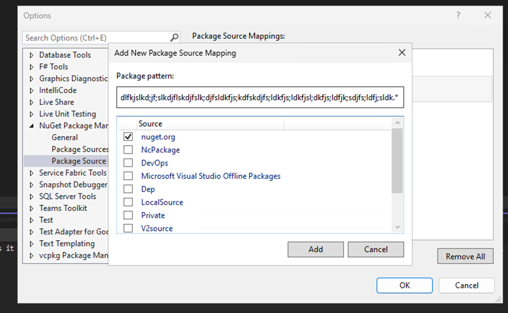Click inside the Package pattern field
Screen dimensions: 508x313
tap(260, 97)
